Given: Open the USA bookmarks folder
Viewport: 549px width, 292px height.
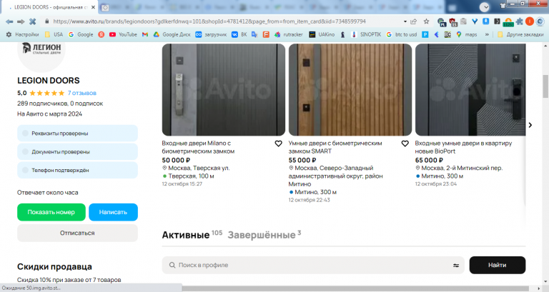Looking at the screenshot, I should pyautogui.click(x=54, y=34).
